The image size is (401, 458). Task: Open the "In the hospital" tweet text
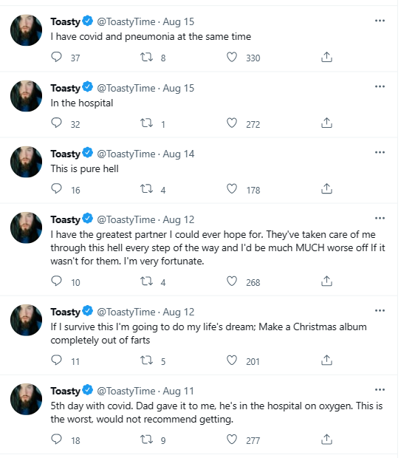tap(82, 103)
